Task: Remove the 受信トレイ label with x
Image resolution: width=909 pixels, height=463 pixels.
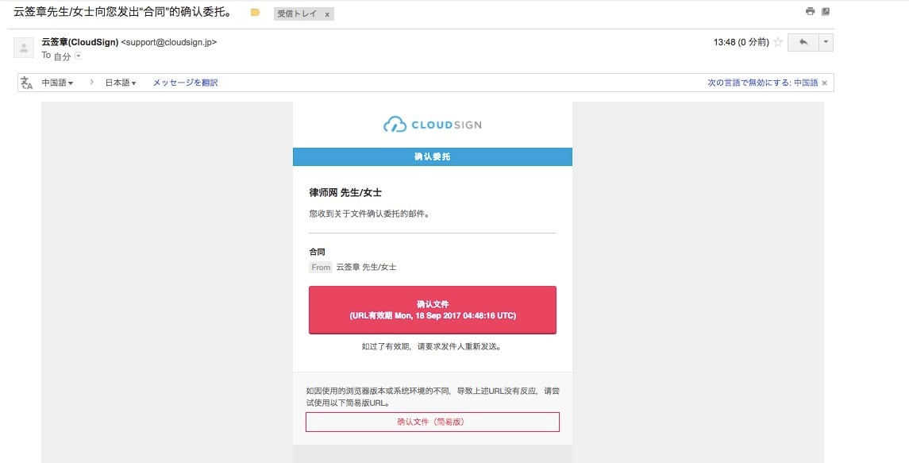Action: 327,14
